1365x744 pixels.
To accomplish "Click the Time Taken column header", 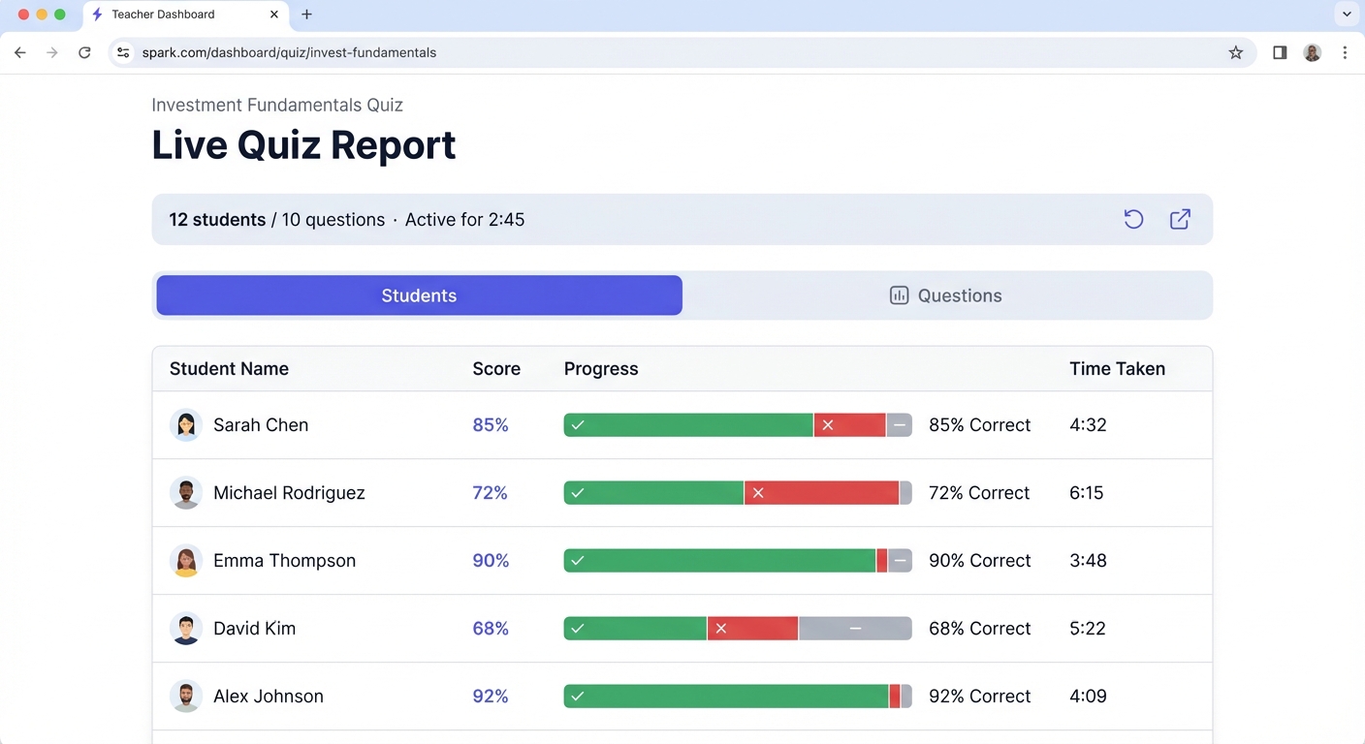I will [x=1117, y=369].
